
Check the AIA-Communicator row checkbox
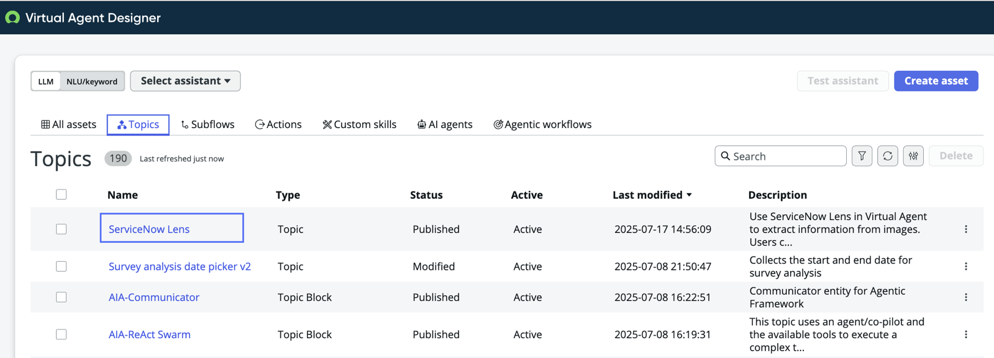point(61,297)
